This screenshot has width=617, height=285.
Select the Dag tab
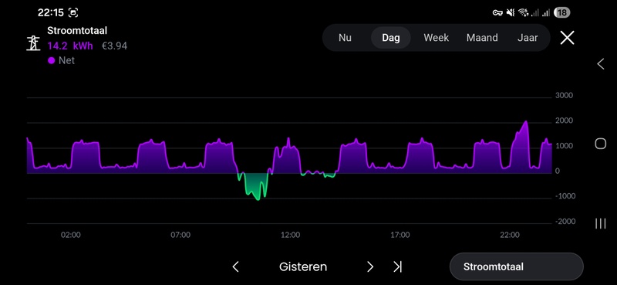tap(391, 38)
